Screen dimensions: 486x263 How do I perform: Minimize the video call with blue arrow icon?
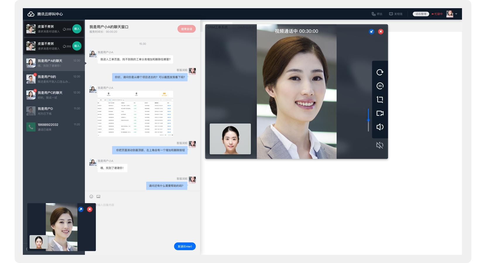(x=372, y=32)
